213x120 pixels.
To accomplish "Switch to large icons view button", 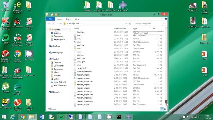I will (x=165, y=109).
